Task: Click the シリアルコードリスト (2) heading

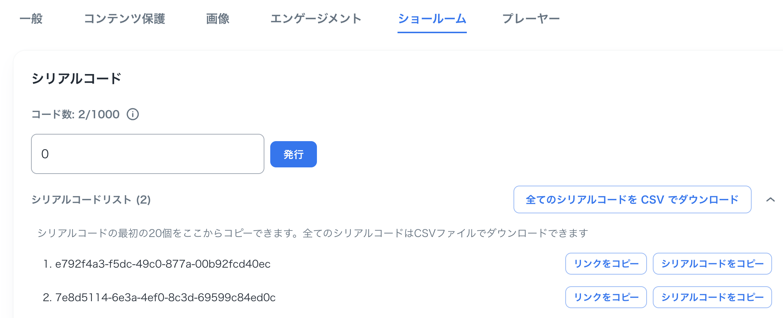Action: click(91, 200)
